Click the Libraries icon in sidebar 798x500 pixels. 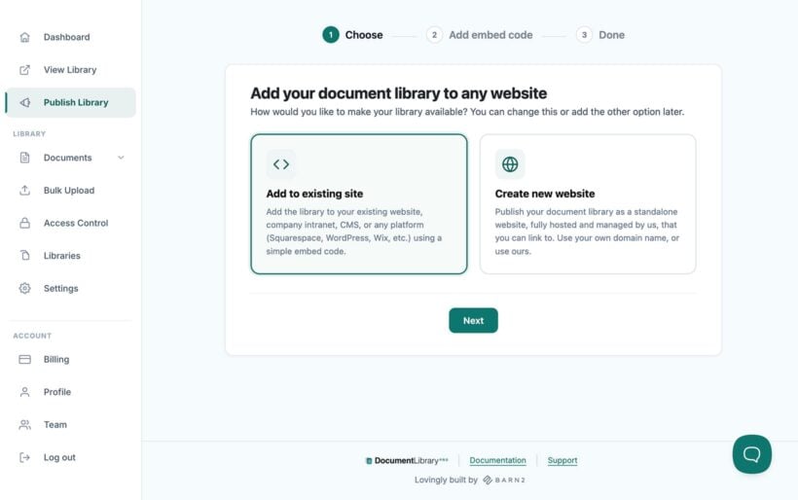[x=24, y=255]
